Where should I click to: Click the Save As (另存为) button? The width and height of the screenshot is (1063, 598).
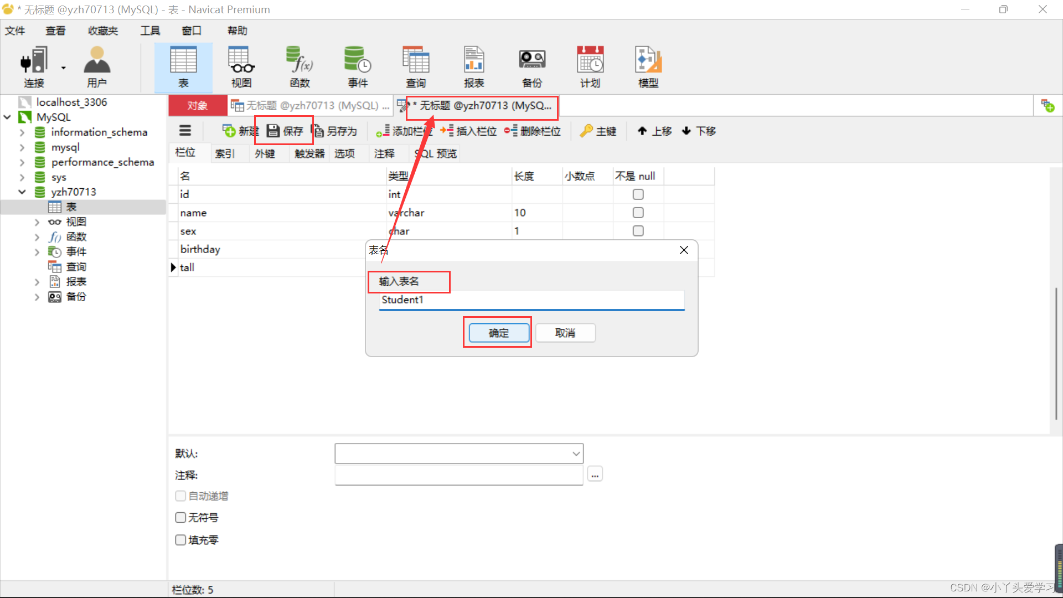[x=334, y=131]
